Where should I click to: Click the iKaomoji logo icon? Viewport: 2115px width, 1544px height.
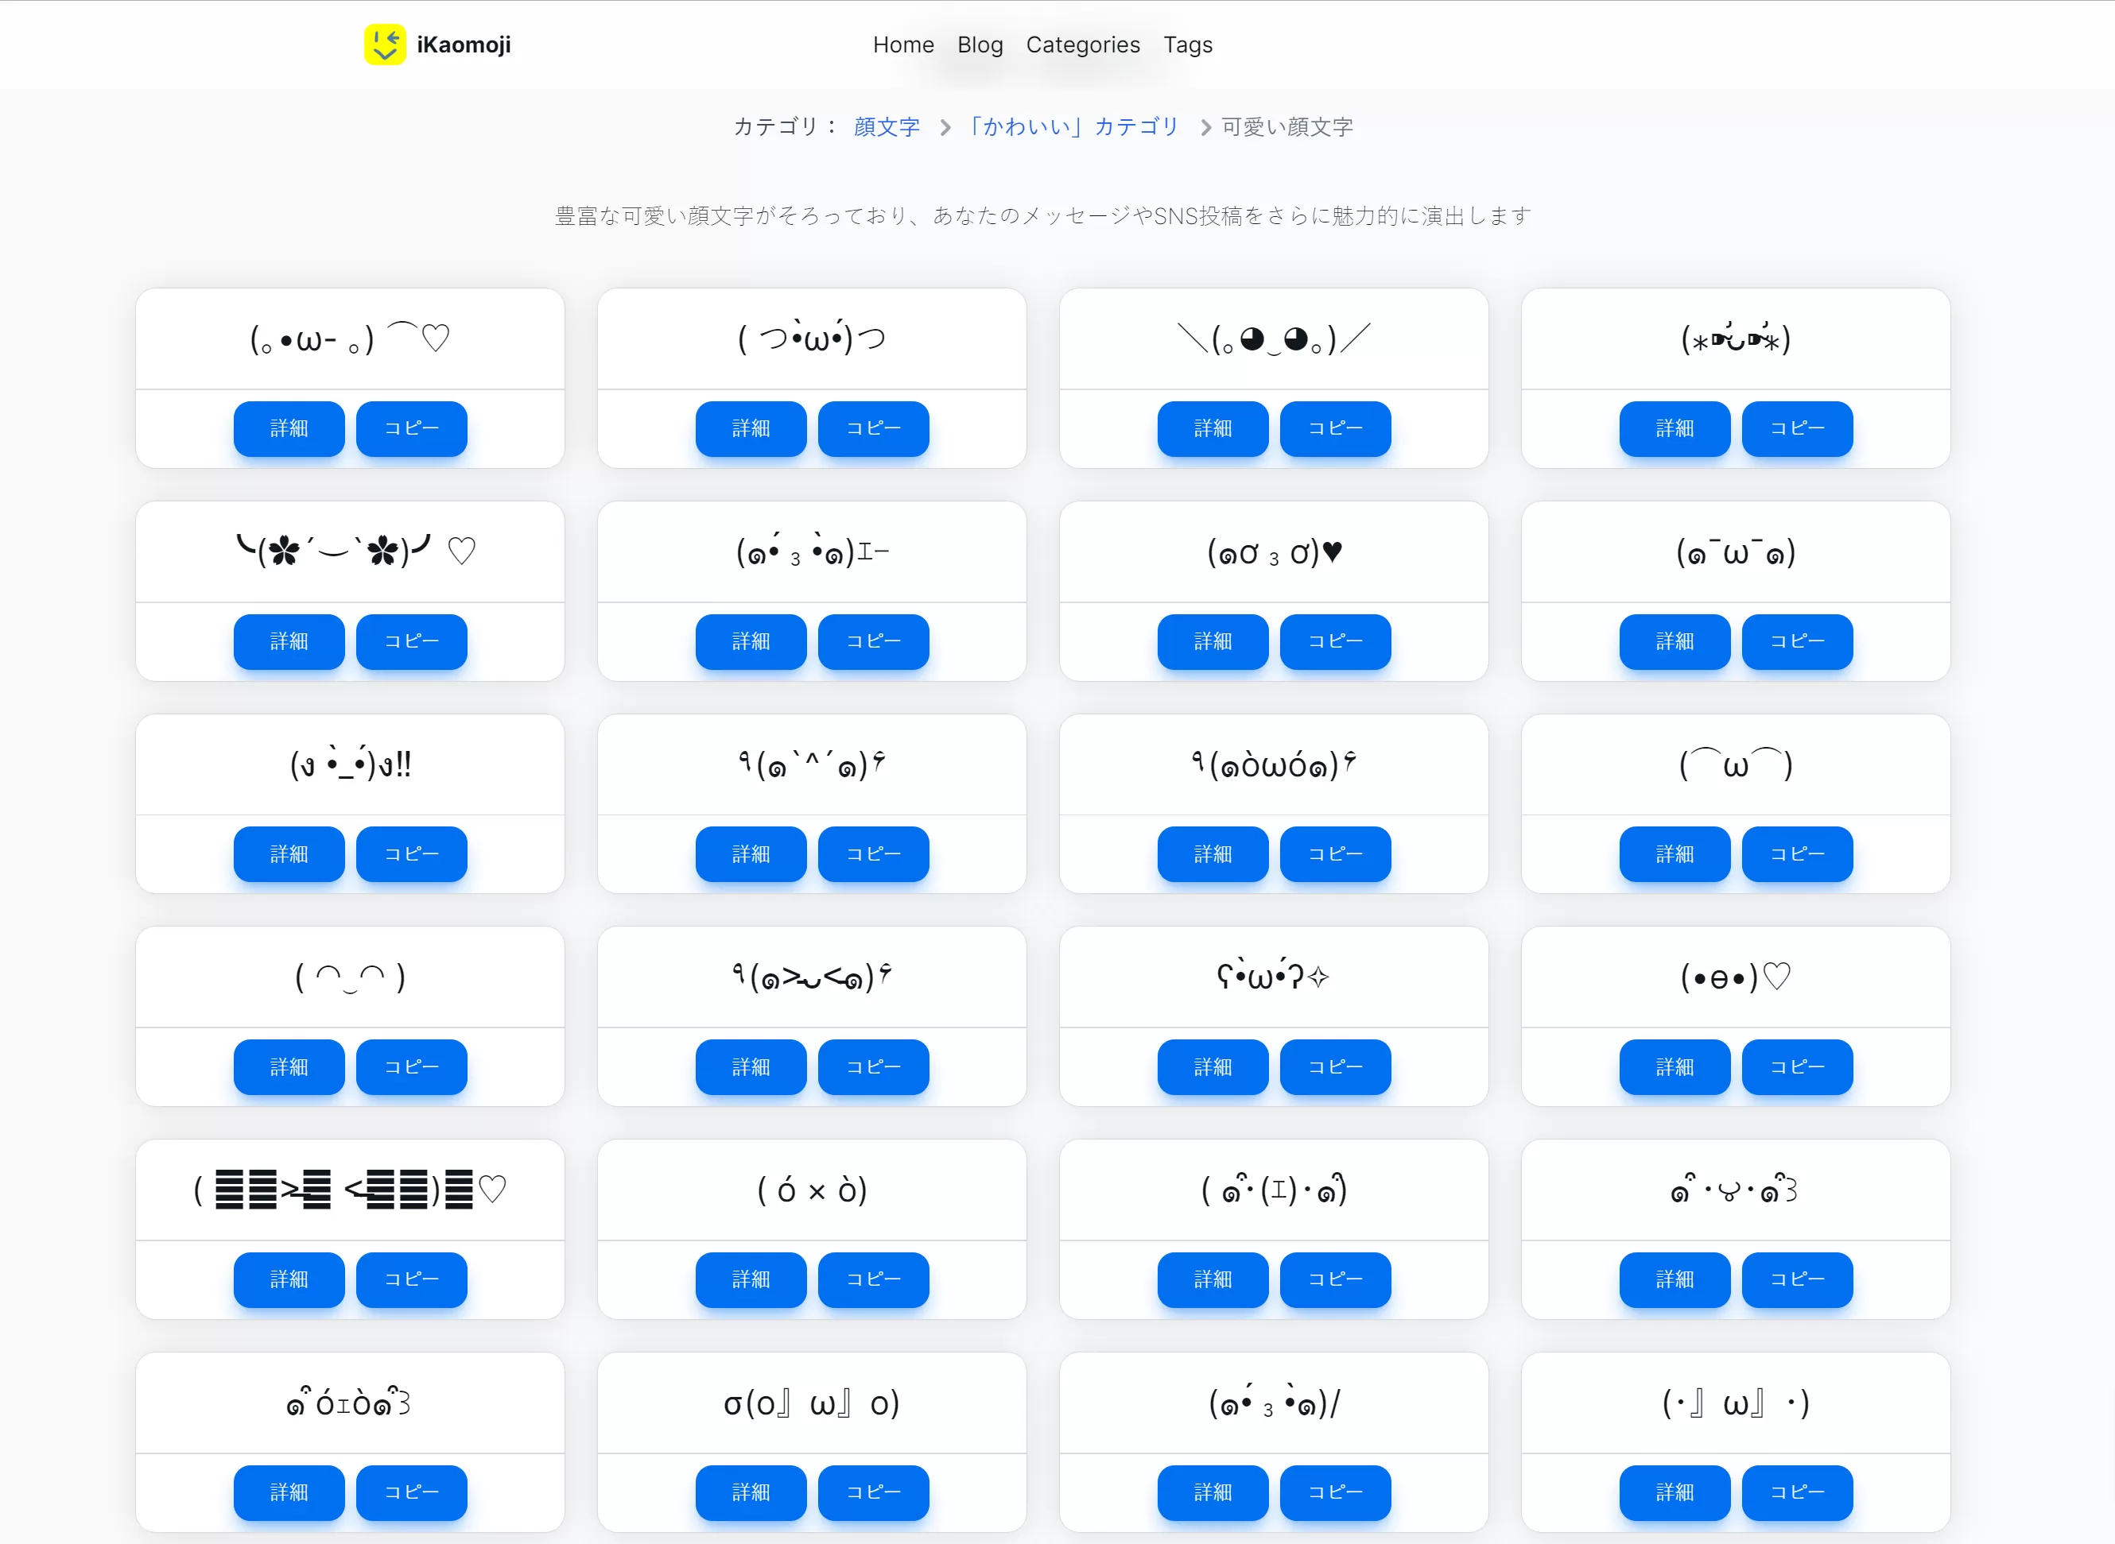coord(384,44)
